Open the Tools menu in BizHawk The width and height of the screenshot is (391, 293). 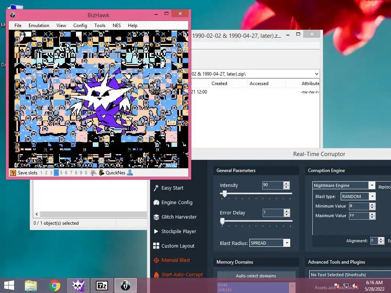coord(100,26)
